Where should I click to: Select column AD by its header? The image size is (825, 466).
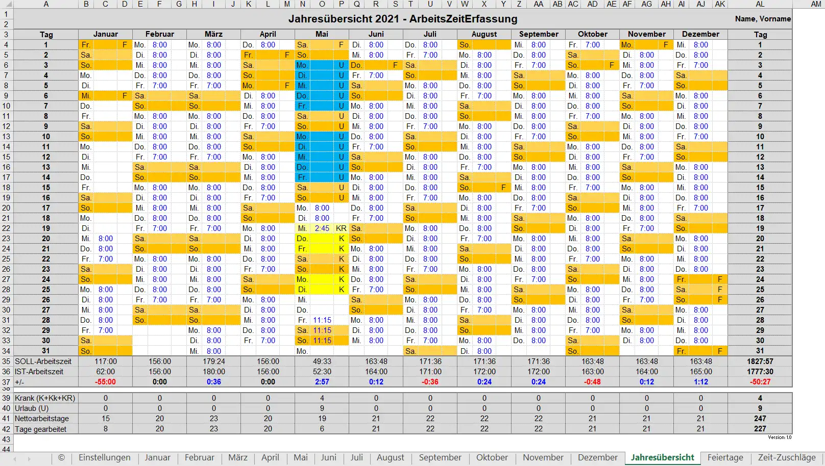coord(592,4)
